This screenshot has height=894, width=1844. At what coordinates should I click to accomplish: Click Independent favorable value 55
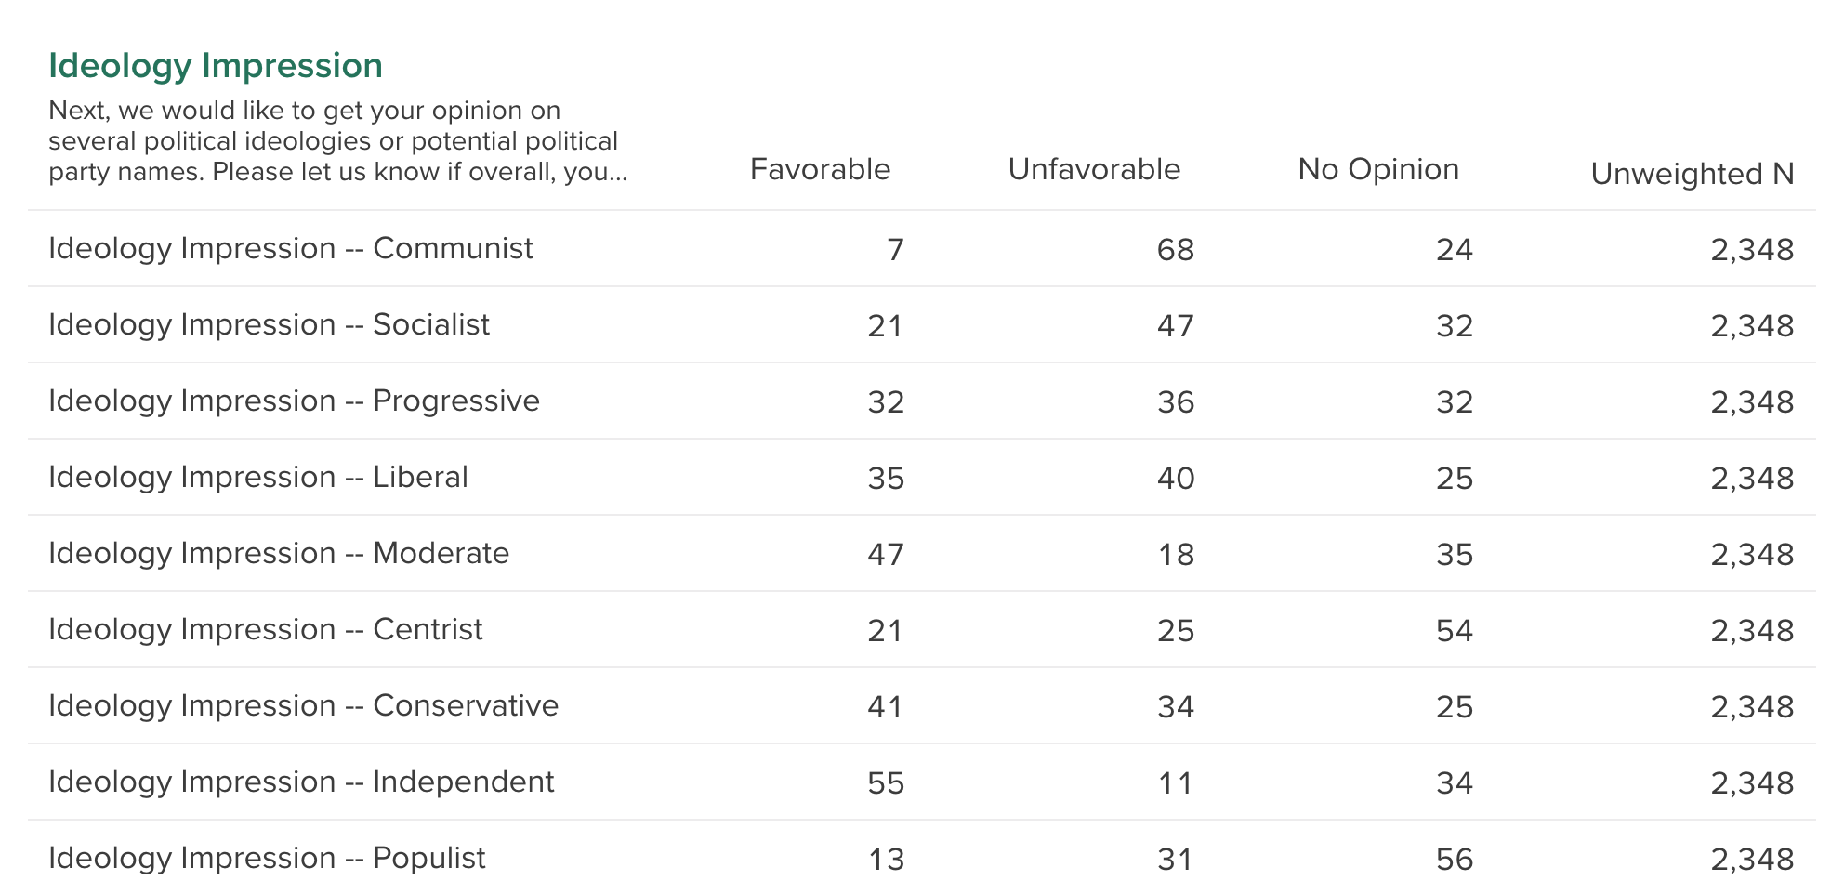885,783
